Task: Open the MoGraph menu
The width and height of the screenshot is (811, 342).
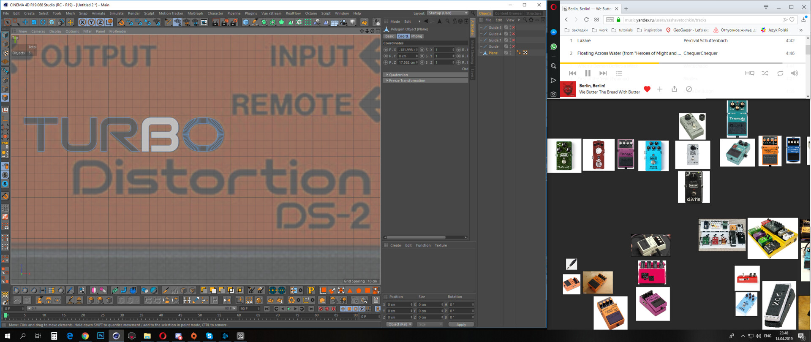Action: [x=195, y=13]
